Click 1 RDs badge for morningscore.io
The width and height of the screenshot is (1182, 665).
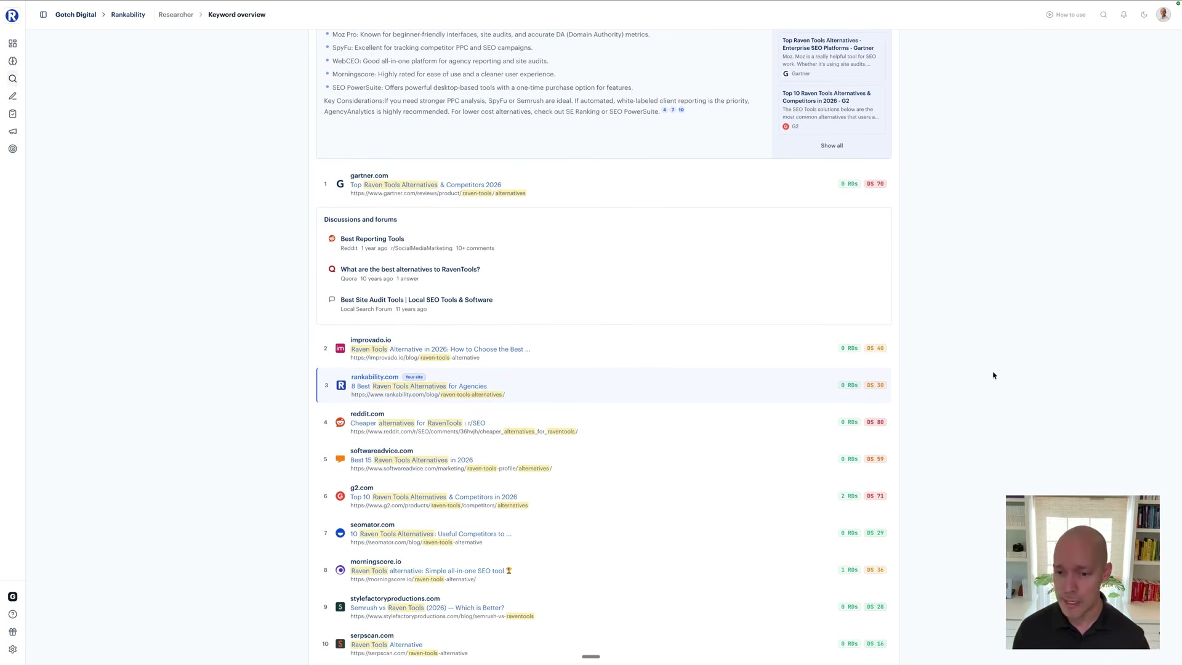click(849, 570)
